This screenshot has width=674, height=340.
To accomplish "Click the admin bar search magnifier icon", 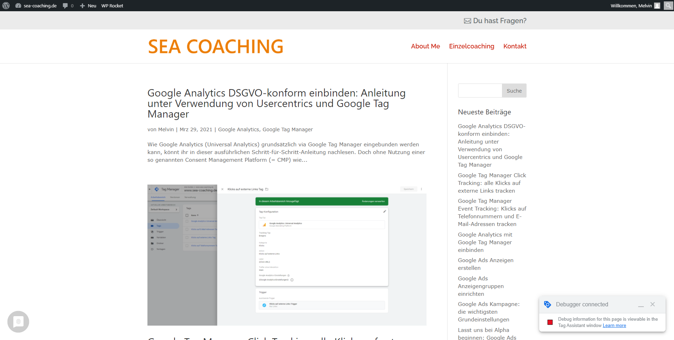I will tap(668, 6).
